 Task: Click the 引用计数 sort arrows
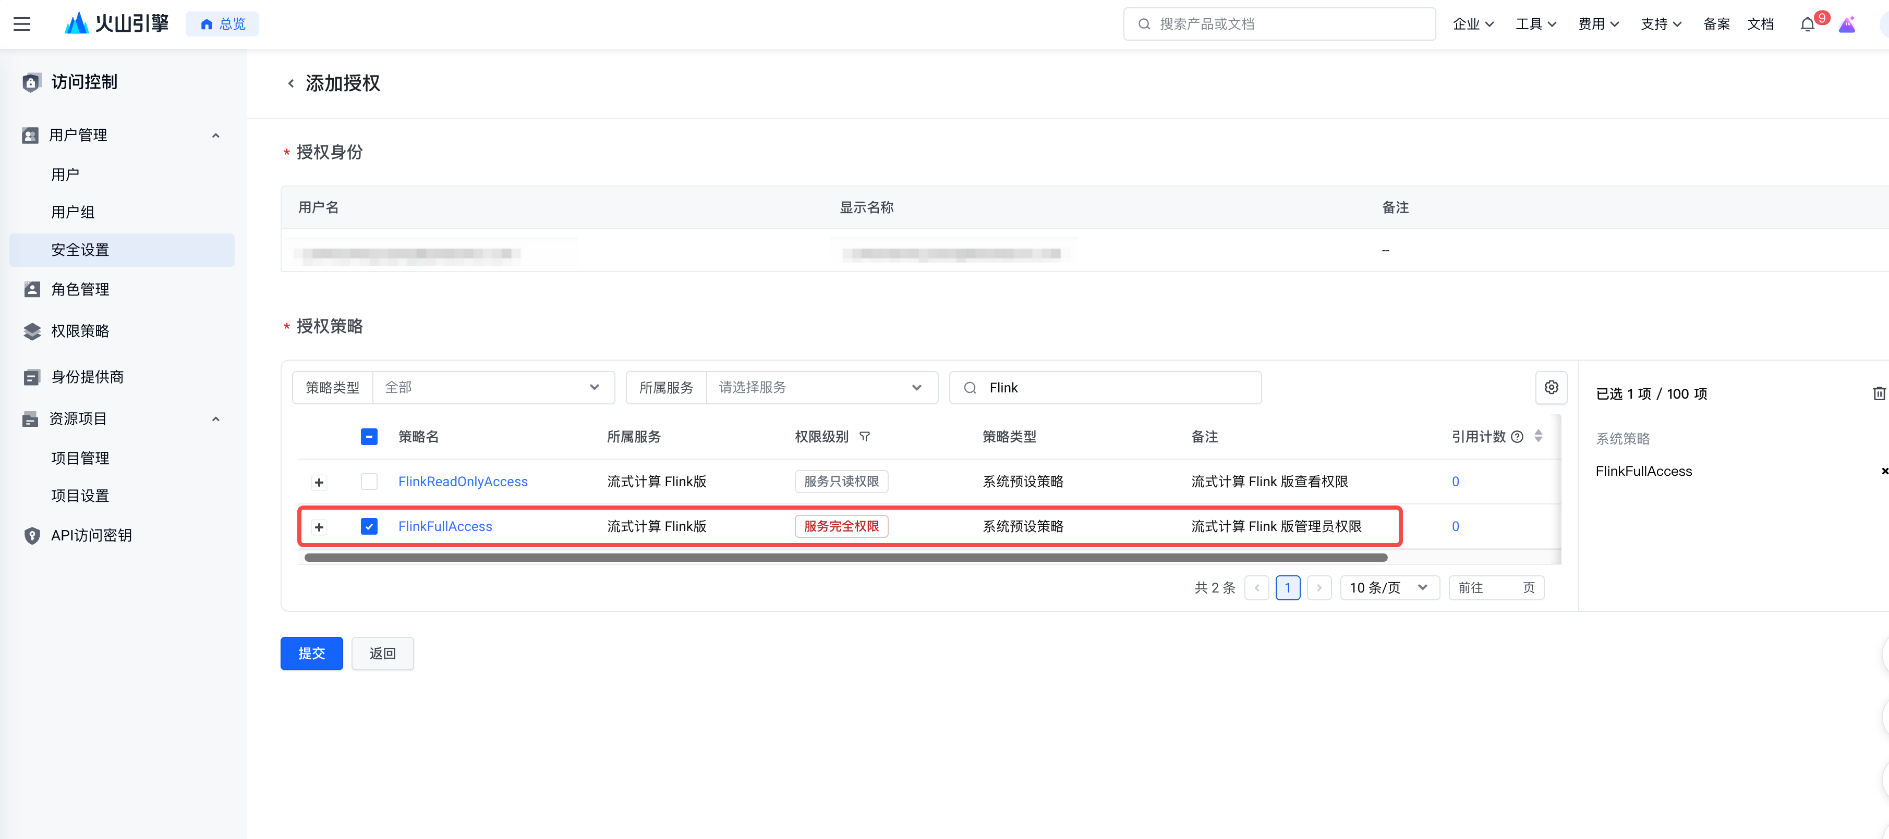coord(1537,437)
